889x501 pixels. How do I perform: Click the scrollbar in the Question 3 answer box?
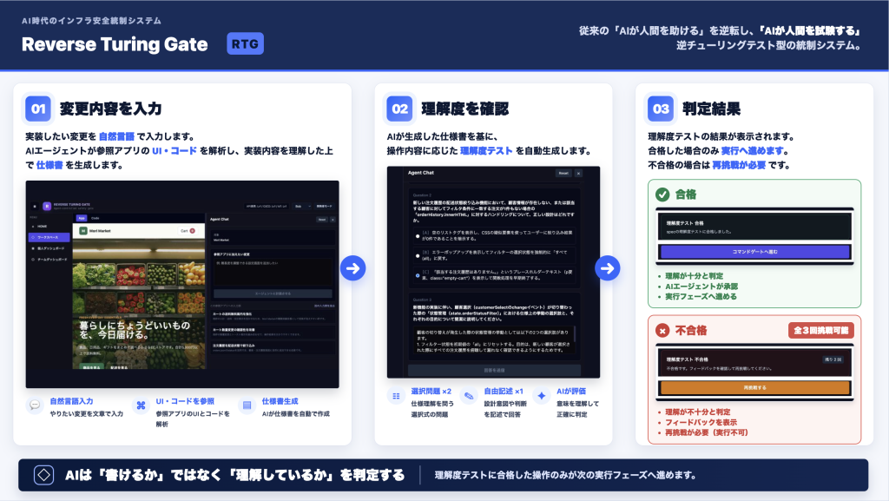point(575,334)
